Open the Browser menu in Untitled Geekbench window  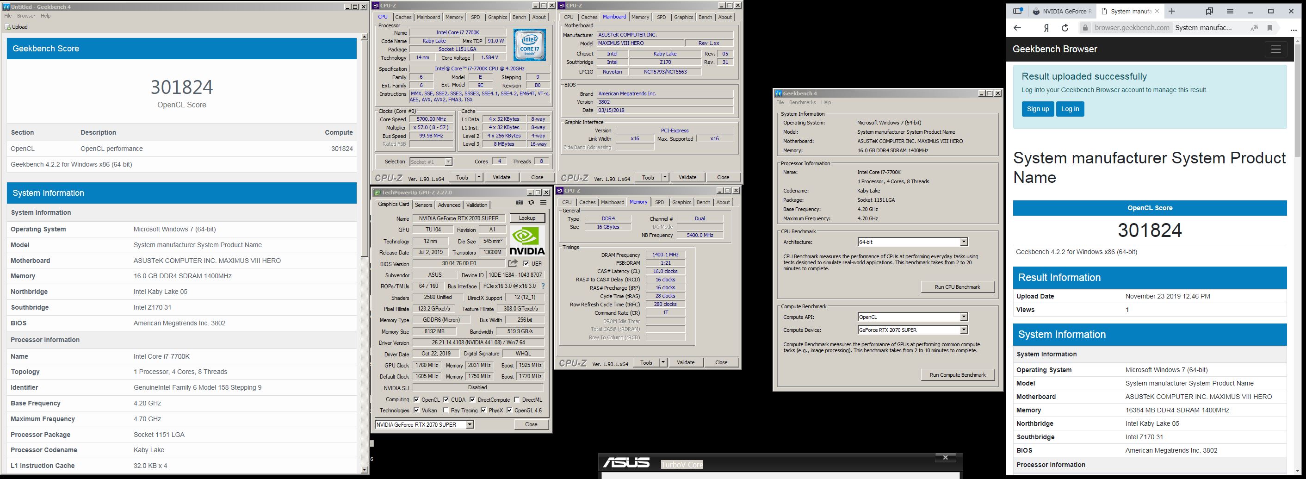pos(26,16)
